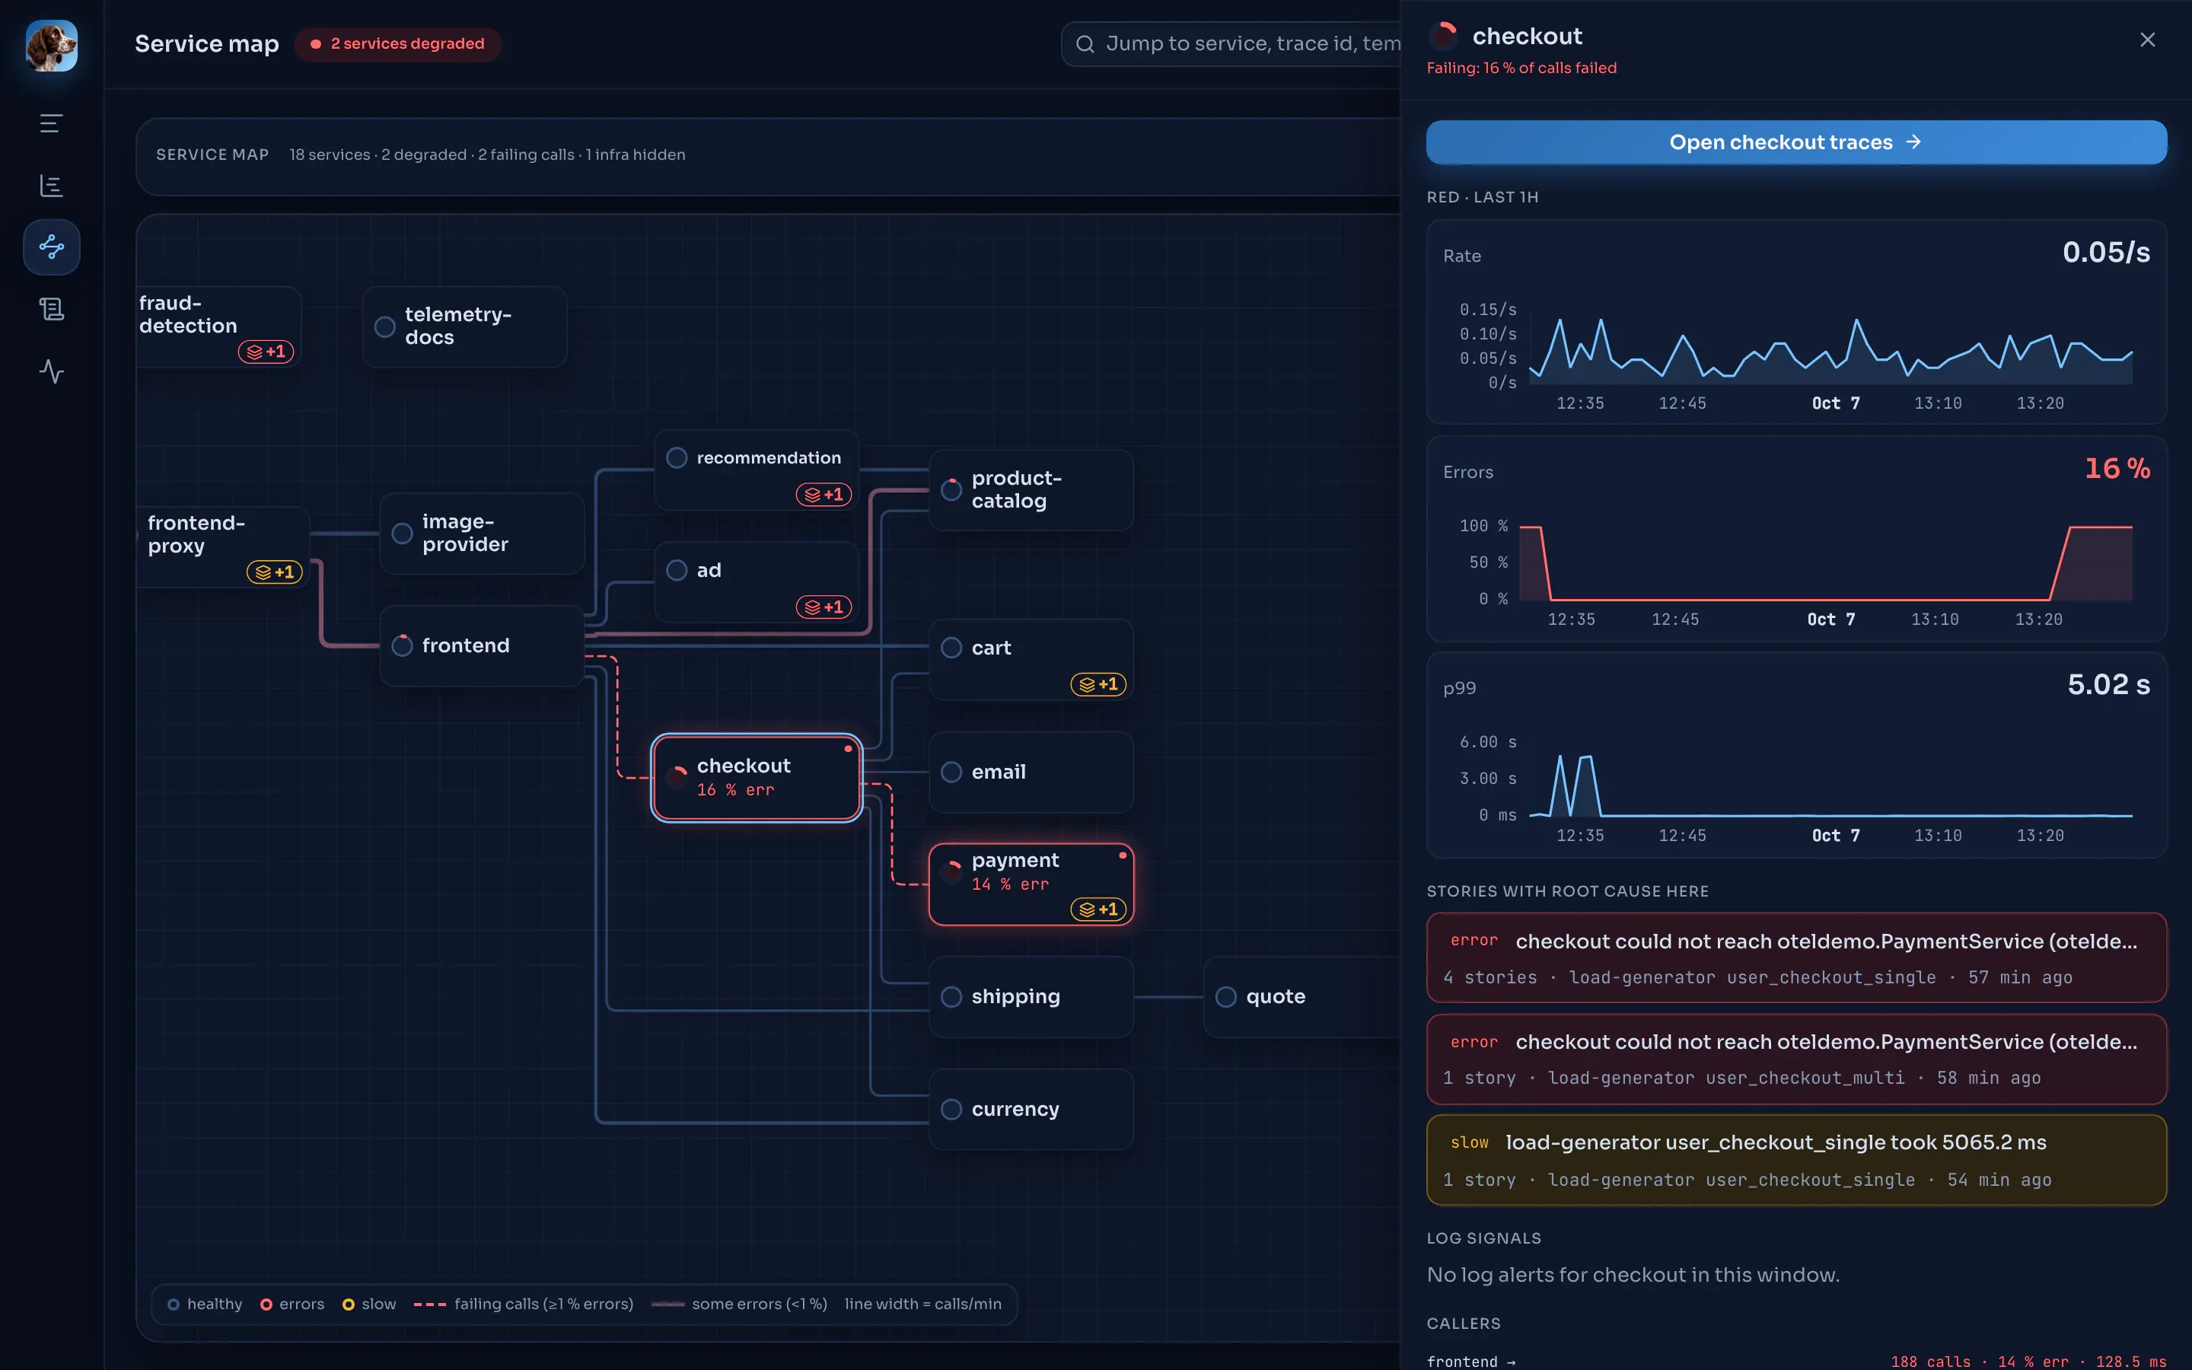
Task: Click the errors legend marker
Action: tap(266, 1304)
